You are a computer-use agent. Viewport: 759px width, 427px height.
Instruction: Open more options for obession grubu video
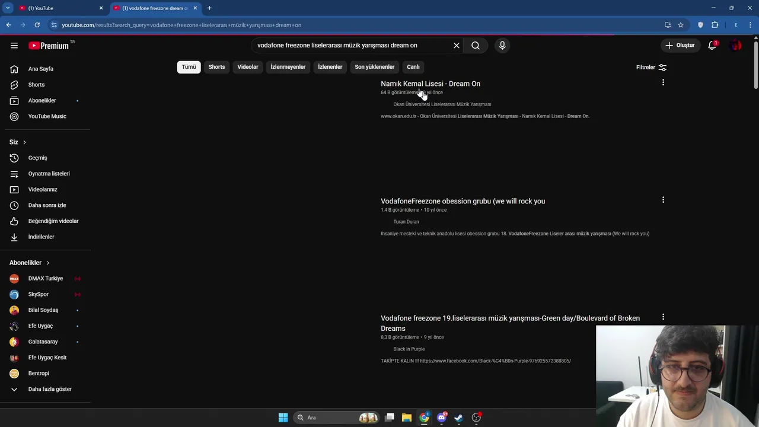tap(663, 200)
